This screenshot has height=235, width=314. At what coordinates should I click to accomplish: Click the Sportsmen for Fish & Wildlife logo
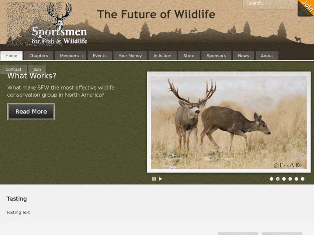[47, 25]
